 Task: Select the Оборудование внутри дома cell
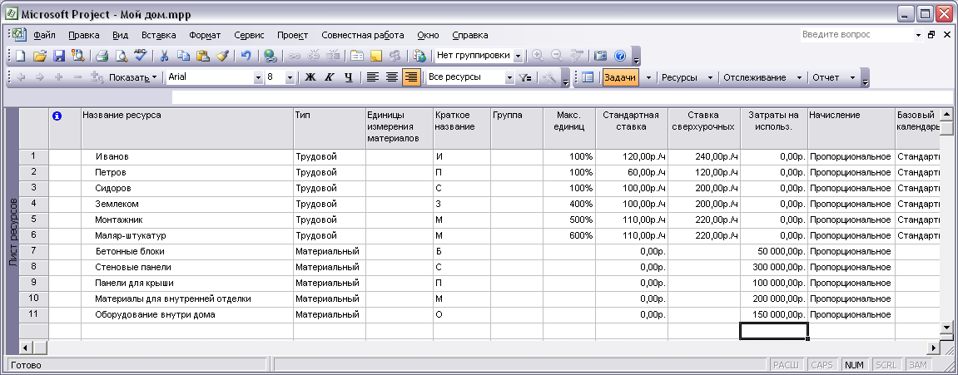pyautogui.click(x=187, y=315)
